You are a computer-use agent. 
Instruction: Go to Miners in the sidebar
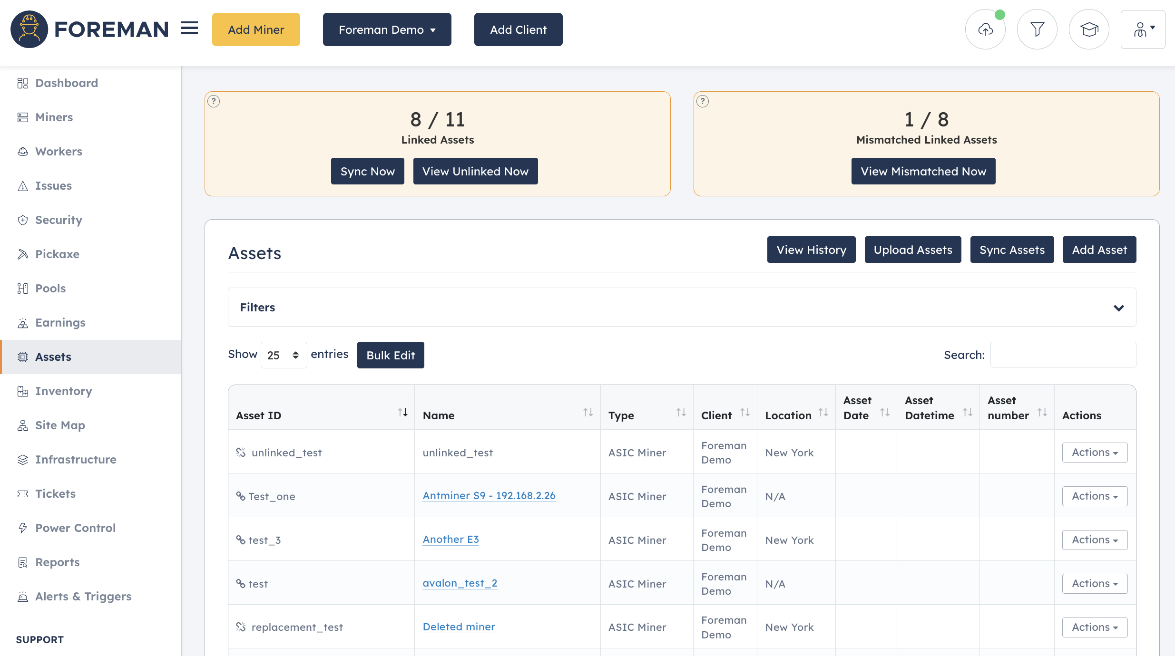(x=90, y=117)
